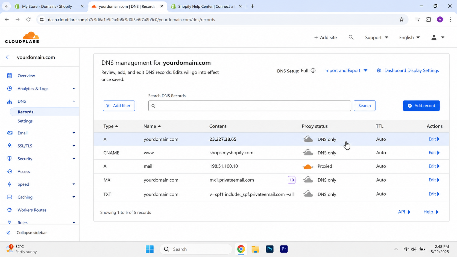
Task: Click Add site in header
Action: pyautogui.click(x=325, y=37)
